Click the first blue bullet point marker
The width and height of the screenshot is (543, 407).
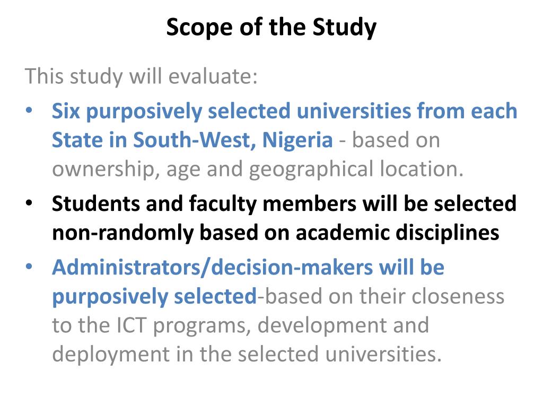(29, 111)
